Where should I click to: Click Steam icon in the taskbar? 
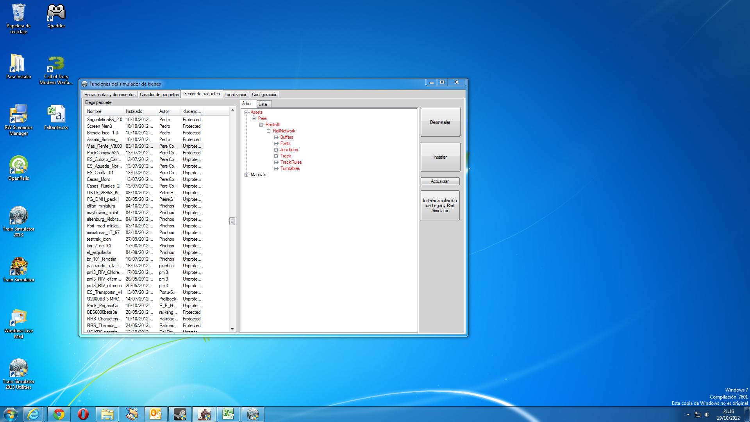pyautogui.click(x=180, y=414)
